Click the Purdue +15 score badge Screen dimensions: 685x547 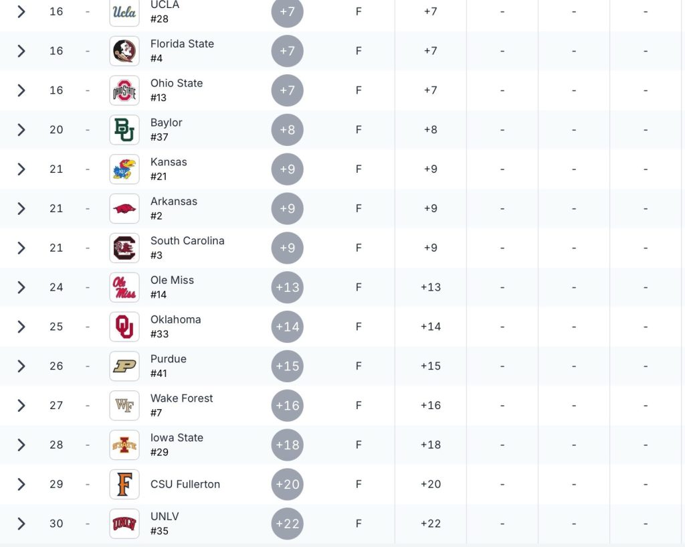pyautogui.click(x=288, y=366)
